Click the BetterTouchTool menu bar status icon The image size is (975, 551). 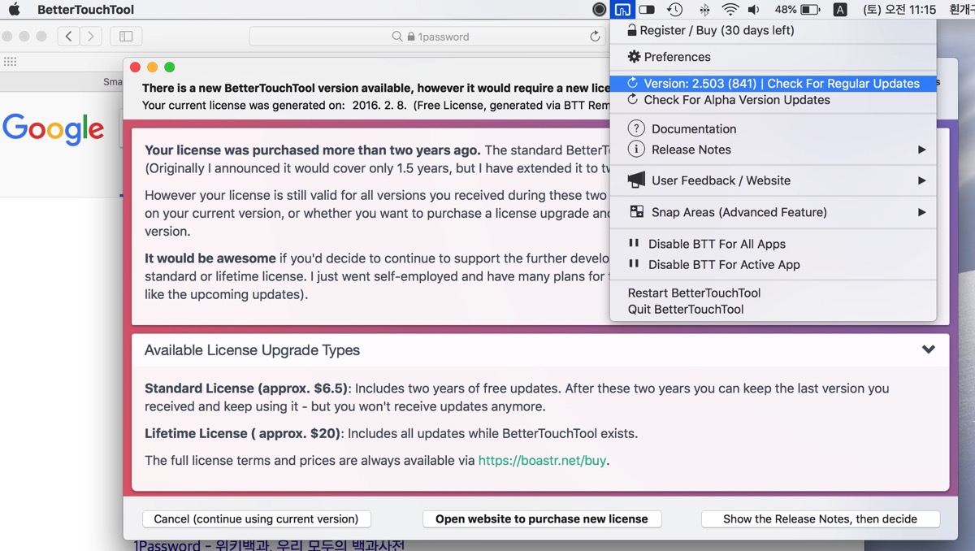(x=622, y=10)
